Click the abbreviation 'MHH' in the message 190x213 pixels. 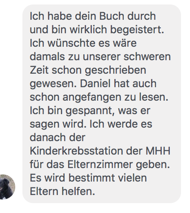point(158,151)
